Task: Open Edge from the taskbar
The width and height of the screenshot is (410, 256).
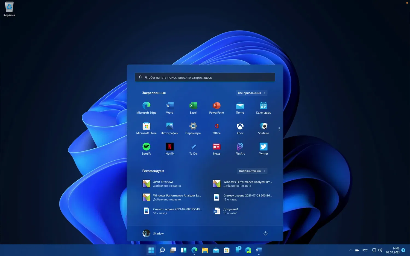Action: tap(194, 250)
